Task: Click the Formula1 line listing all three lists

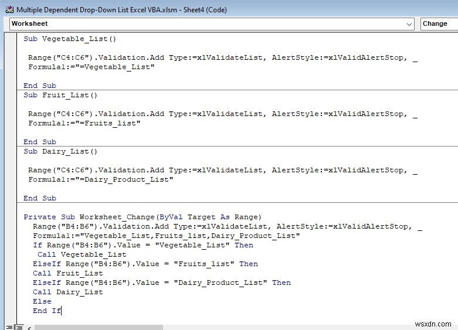Action: tap(166, 236)
